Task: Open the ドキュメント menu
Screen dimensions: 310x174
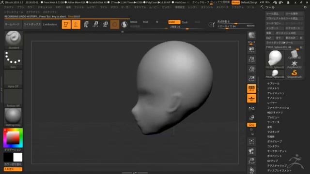Action: [x=45, y=7]
